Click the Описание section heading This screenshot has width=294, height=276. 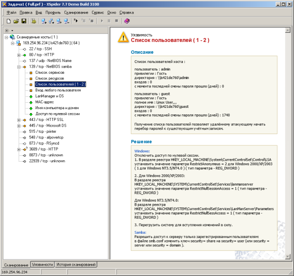pyautogui.click(x=142, y=52)
